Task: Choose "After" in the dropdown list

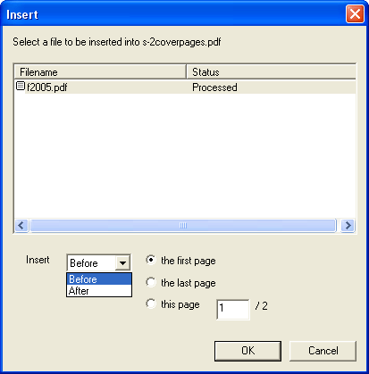Action: tap(99, 291)
